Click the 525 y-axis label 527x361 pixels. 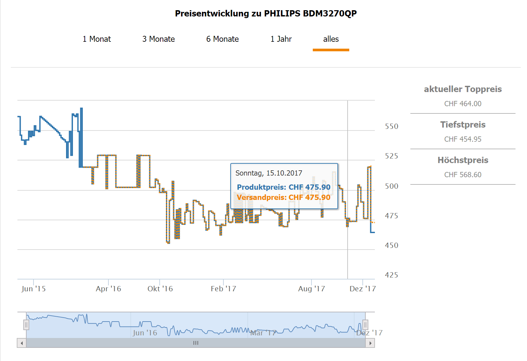click(x=392, y=156)
